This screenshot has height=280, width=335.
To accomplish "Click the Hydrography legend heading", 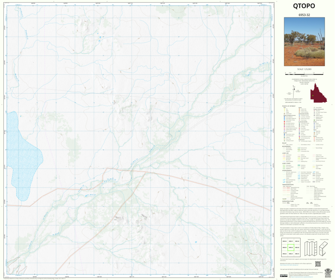I will pyautogui.click(x=287, y=170).
